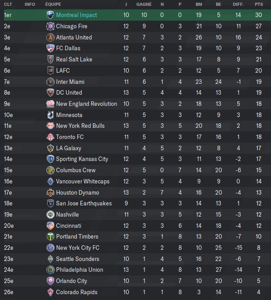Open the Sporting Kansas City team link

82,159
